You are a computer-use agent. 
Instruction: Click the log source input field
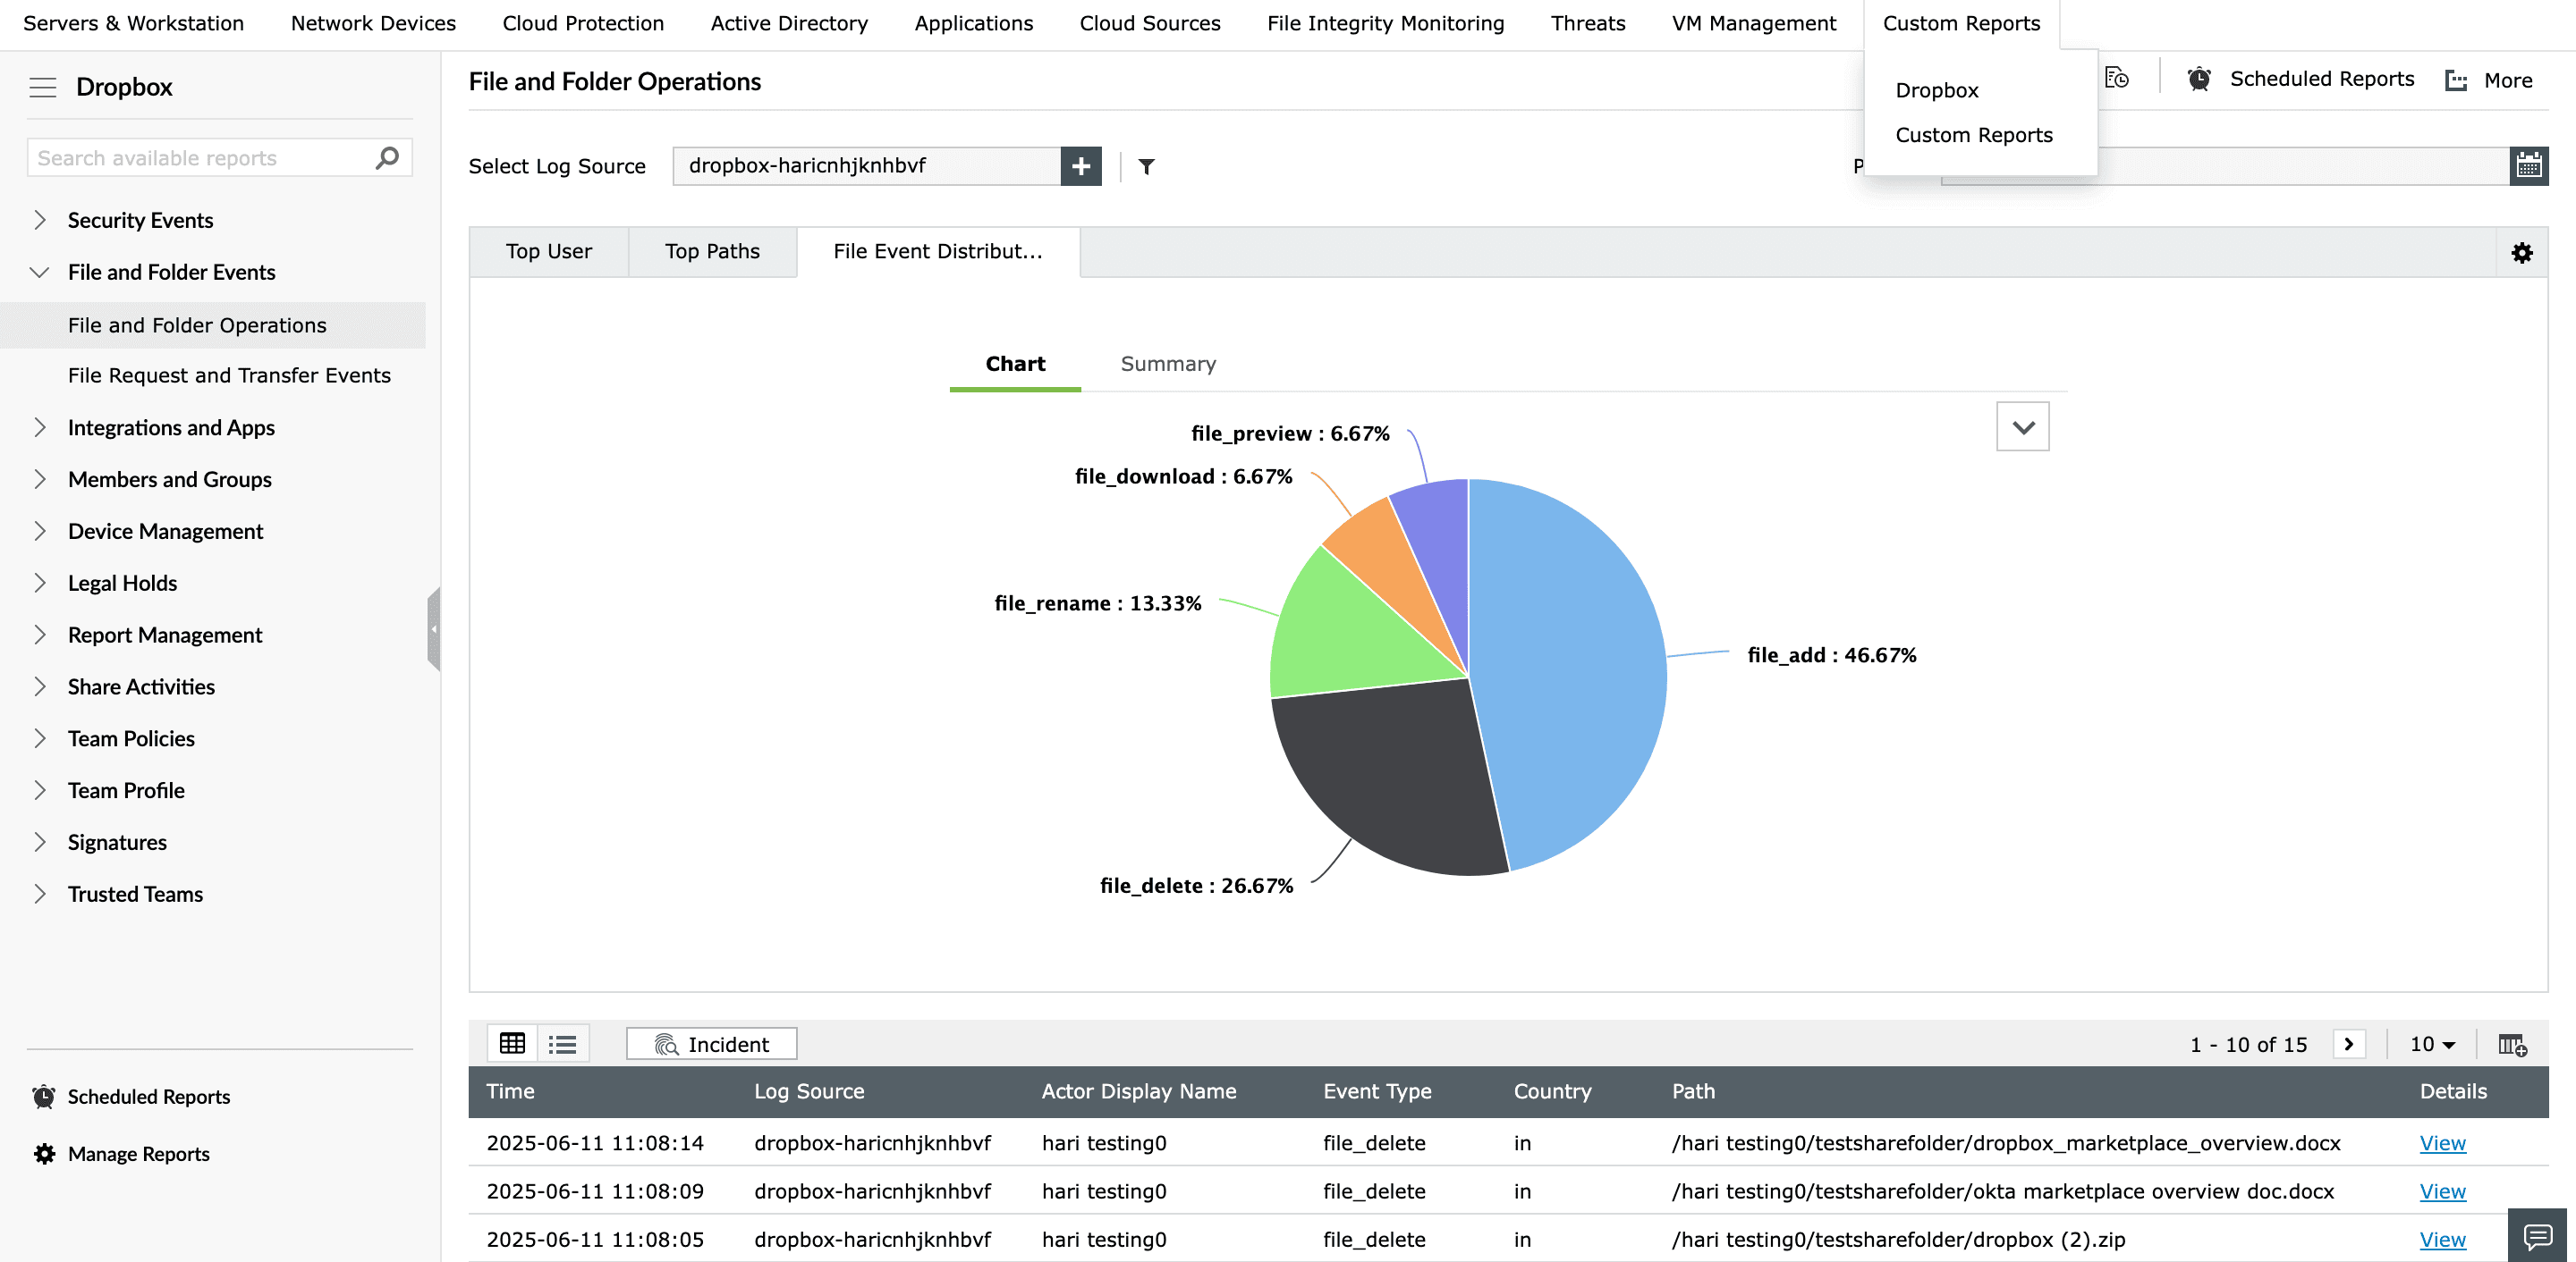pos(867,166)
